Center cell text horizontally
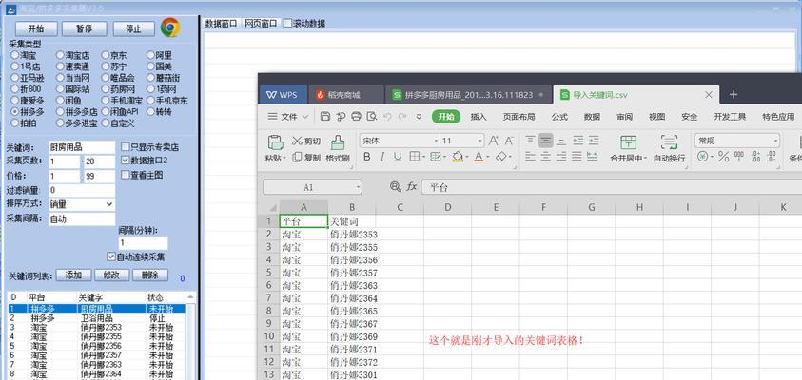The image size is (802, 380). click(x=546, y=157)
